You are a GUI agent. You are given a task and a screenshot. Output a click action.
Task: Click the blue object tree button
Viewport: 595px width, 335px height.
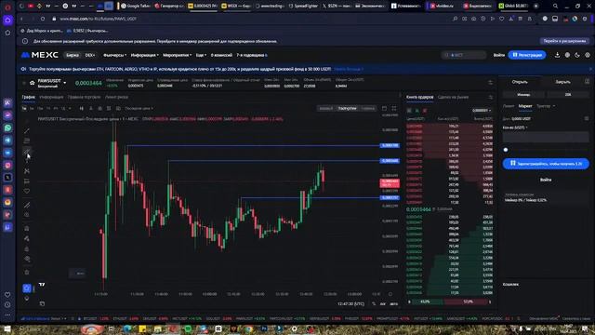[27, 288]
